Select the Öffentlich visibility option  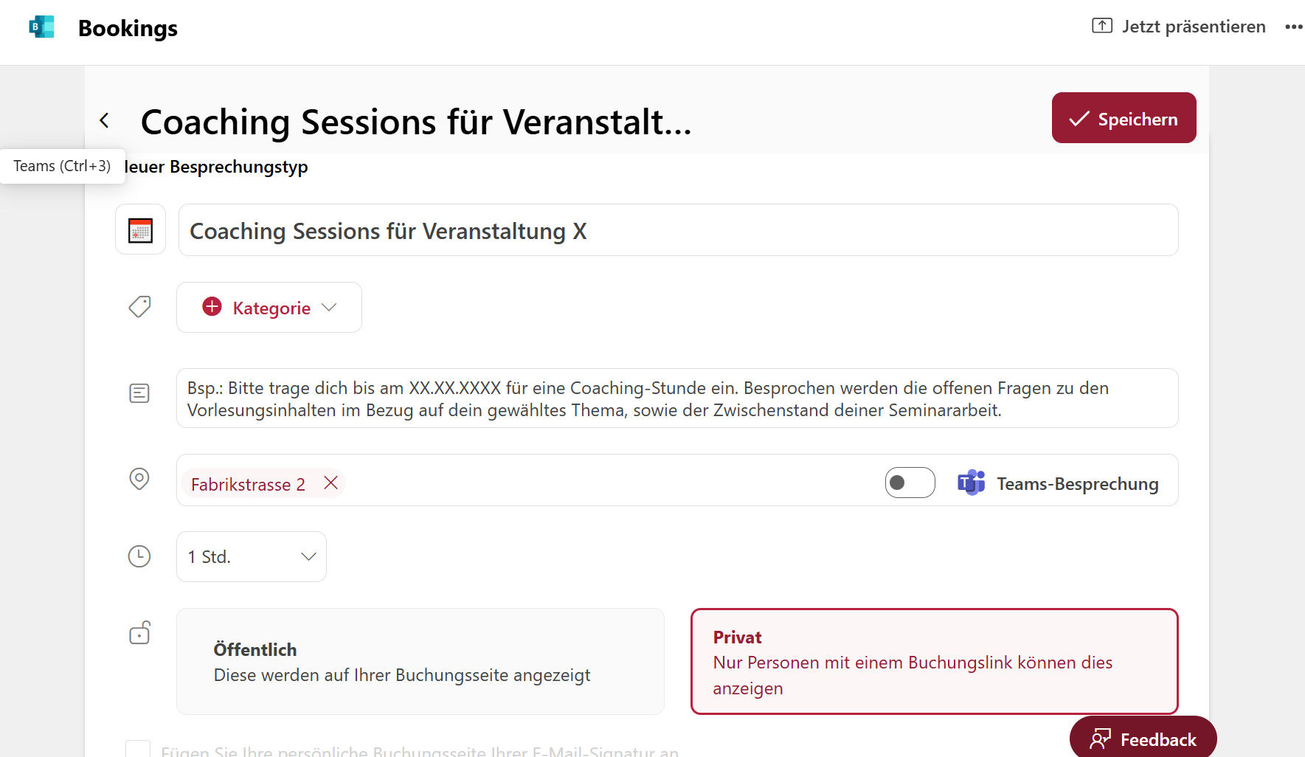point(420,661)
